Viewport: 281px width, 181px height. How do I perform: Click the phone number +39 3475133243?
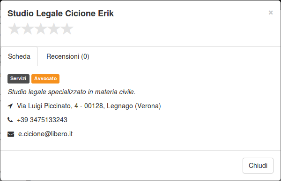coord(42,120)
